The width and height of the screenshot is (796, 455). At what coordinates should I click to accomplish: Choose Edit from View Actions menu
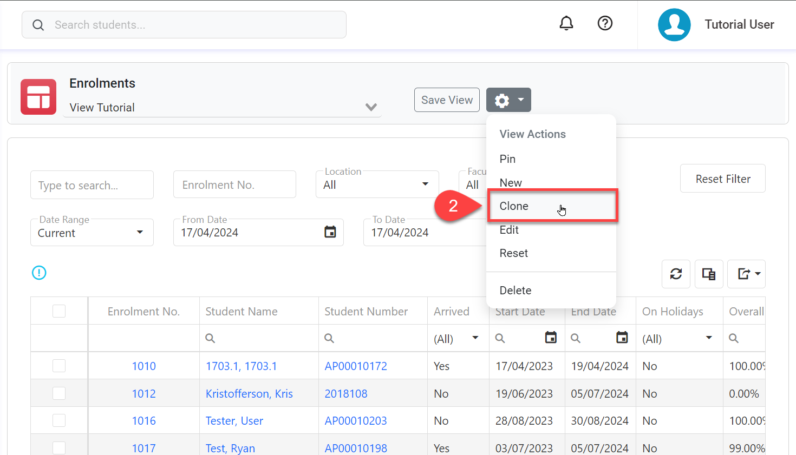(x=551, y=230)
